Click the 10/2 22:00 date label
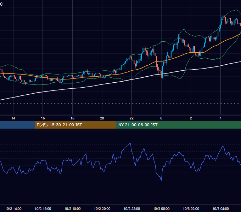Viewport: 241px width, 212px height. point(132,208)
